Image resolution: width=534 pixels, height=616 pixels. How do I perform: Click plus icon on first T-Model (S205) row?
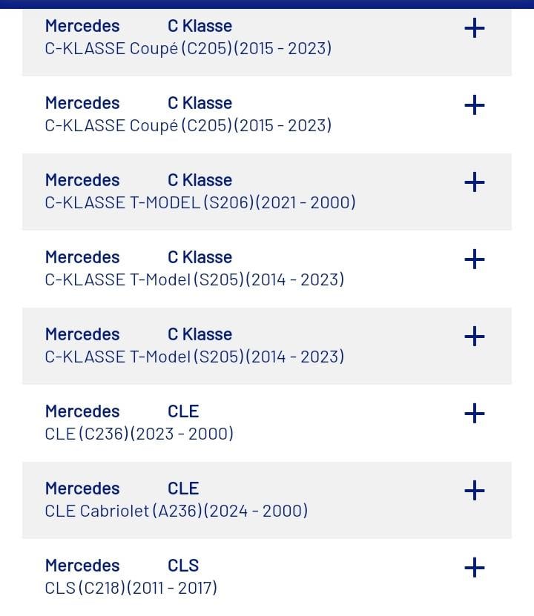pyautogui.click(x=474, y=259)
